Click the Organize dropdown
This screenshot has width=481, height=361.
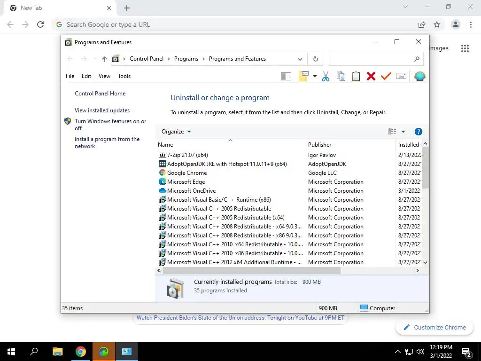176,132
